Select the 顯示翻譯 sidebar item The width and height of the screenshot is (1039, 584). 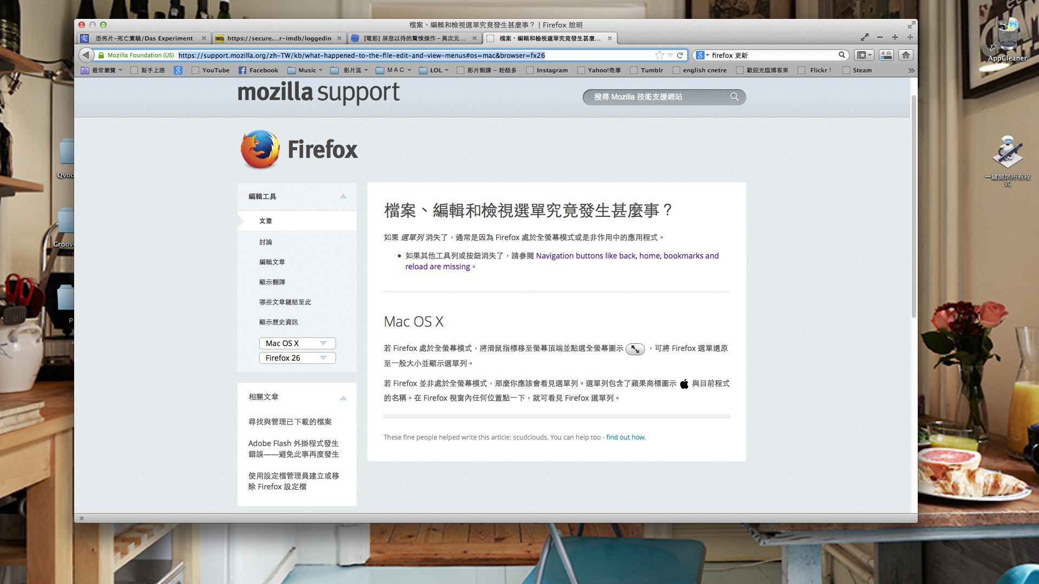pos(272,282)
